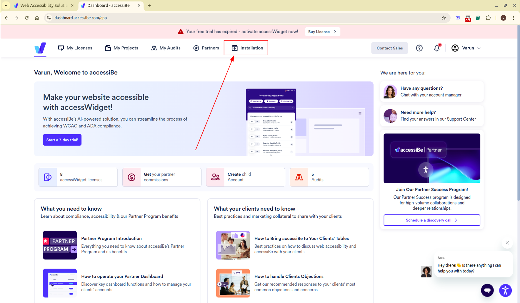Start a 7-day trial button
Viewport: 520px width, 303px height.
tap(62, 140)
